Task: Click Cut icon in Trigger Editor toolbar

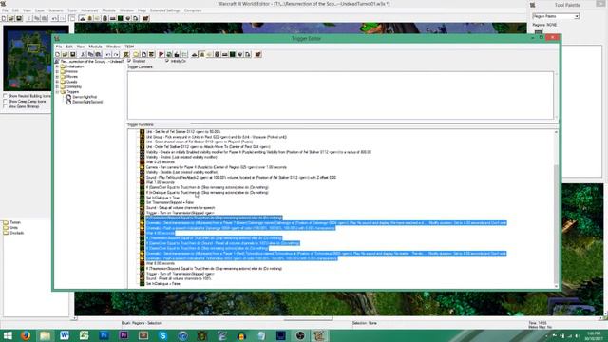Action: [x=83, y=55]
